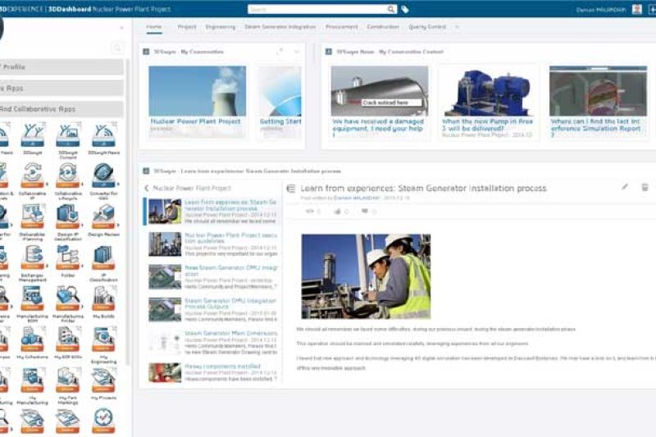The image size is (656, 437).
Task: Collapse Social And Collaborative Apps section
Action: (x=61, y=109)
